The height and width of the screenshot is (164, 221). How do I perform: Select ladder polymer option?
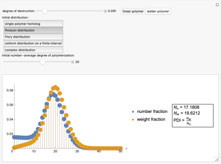click(158, 11)
